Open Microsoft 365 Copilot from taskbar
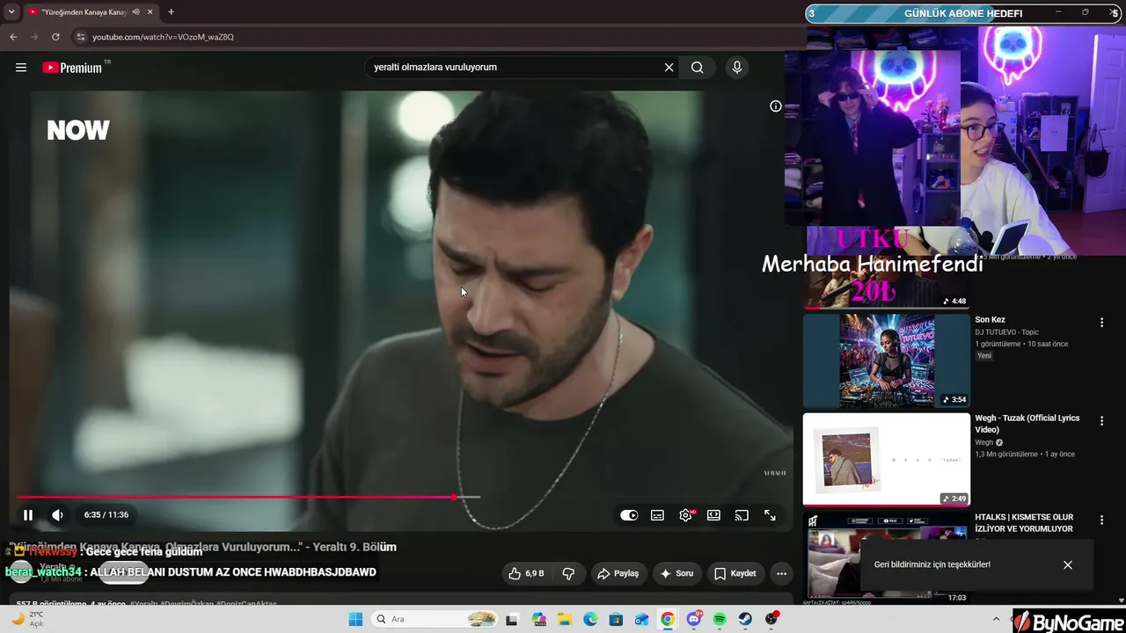This screenshot has height=633, width=1126. point(539,620)
